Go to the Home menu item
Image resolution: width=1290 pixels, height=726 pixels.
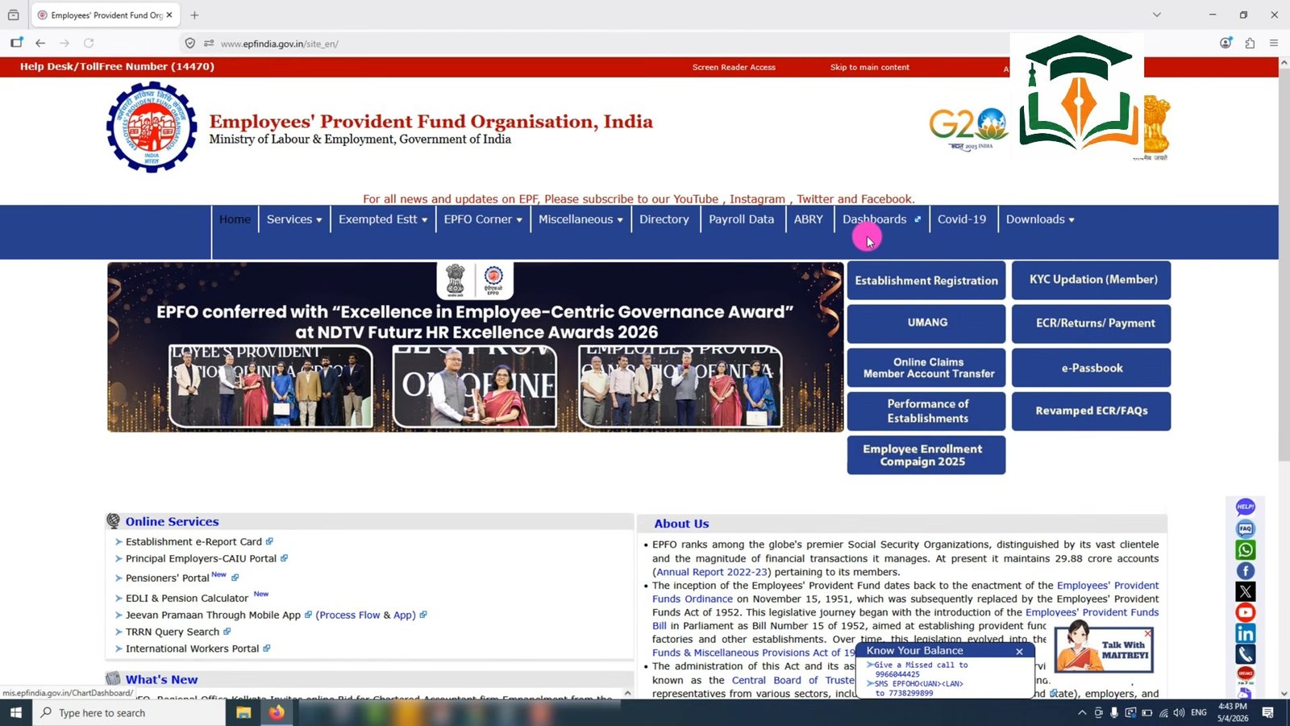click(235, 219)
